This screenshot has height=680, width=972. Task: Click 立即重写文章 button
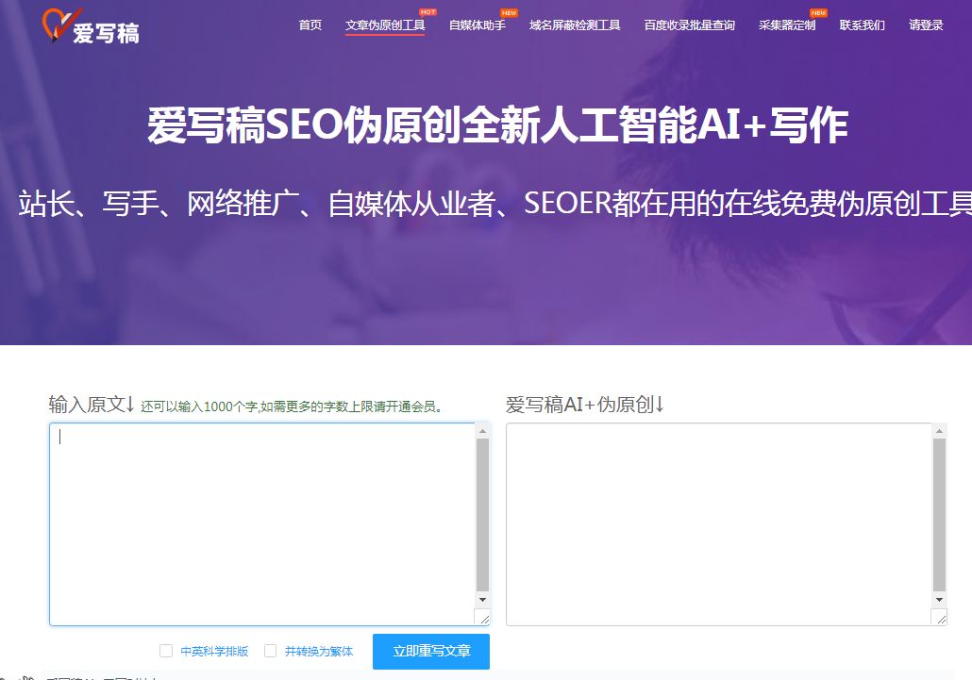pos(431,652)
